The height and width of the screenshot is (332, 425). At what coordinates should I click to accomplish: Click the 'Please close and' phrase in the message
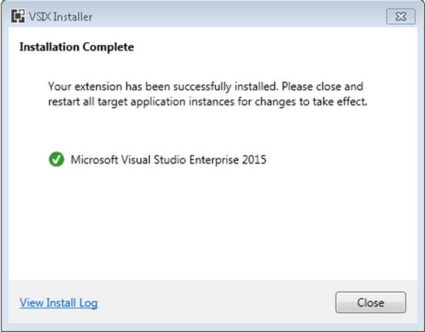tap(323, 87)
